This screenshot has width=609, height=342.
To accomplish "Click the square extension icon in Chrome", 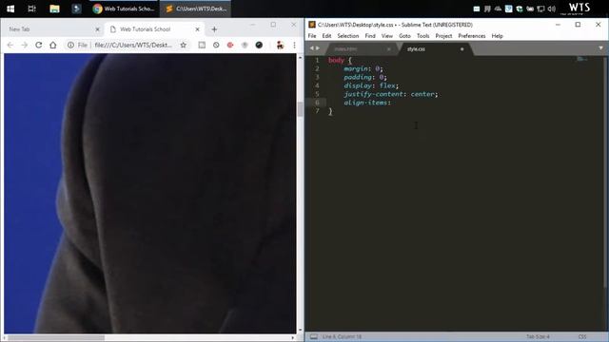I will coord(202,45).
